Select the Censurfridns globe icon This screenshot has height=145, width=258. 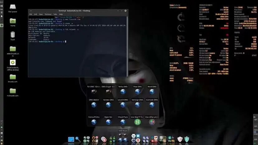click(x=94, y=122)
